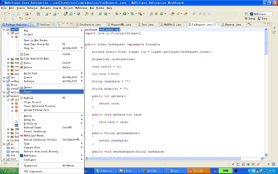Click the Debug bug icon in the toolbar

(x=117, y=14)
